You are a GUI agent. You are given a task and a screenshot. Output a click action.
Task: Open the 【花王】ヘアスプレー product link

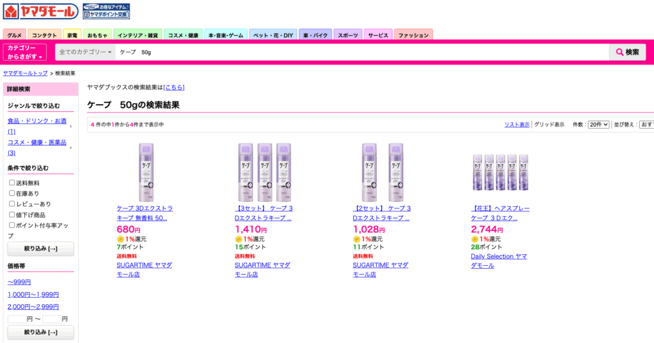click(x=500, y=213)
